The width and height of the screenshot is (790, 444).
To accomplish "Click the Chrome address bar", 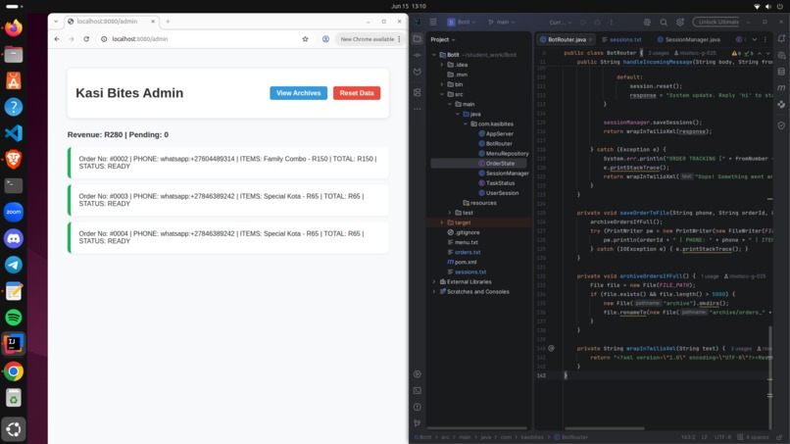I will (x=202, y=39).
